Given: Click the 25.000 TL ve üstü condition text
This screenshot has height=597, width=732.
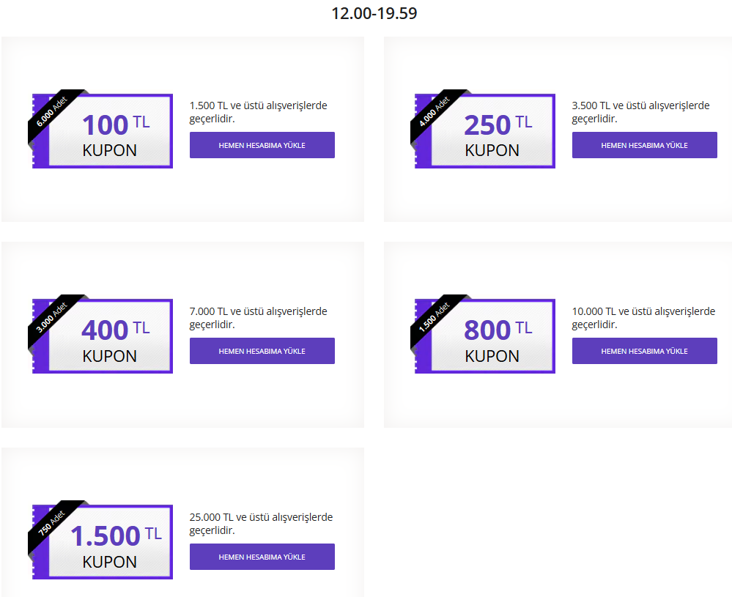Looking at the screenshot, I should (261, 524).
